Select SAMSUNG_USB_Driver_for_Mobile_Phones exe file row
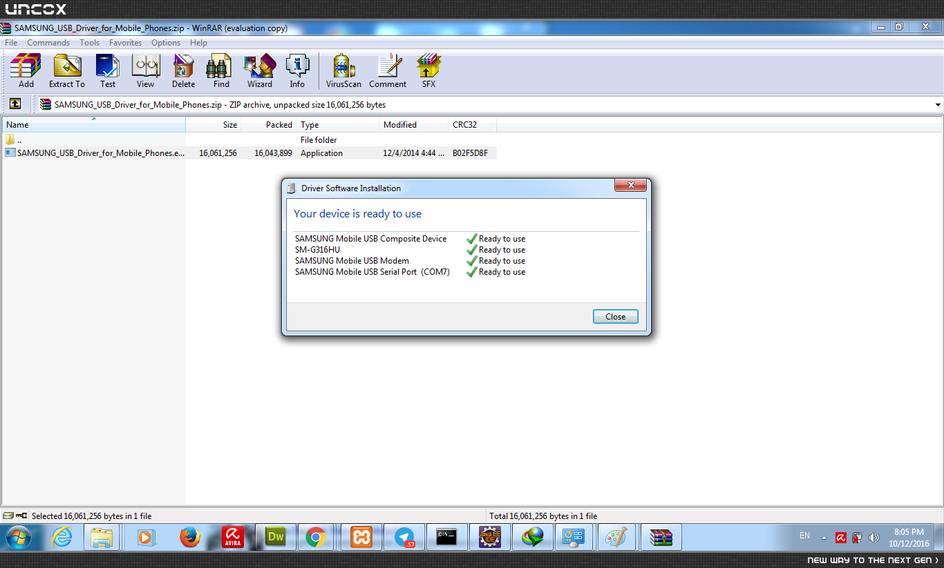Viewport: 944px width, 568px height. (249, 153)
